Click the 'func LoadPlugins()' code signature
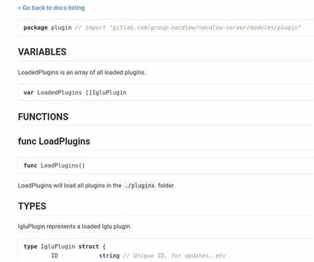The image size is (314, 262). pos(54,165)
